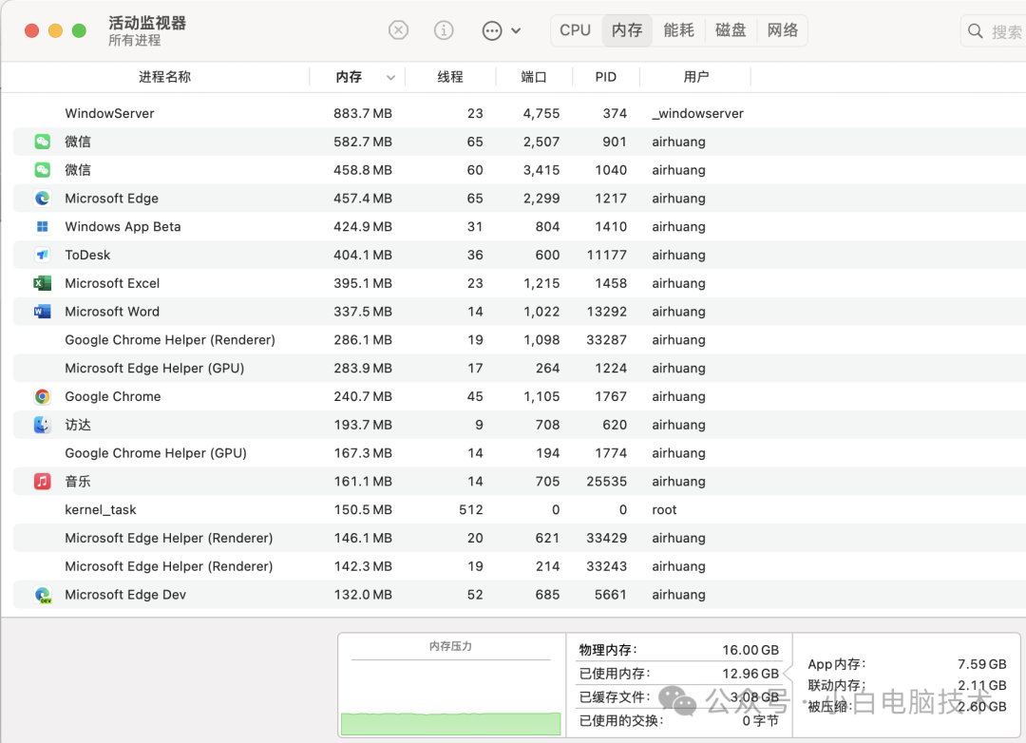The image size is (1026, 743).
Task: Sort by the 端口 column header
Action: 533,77
